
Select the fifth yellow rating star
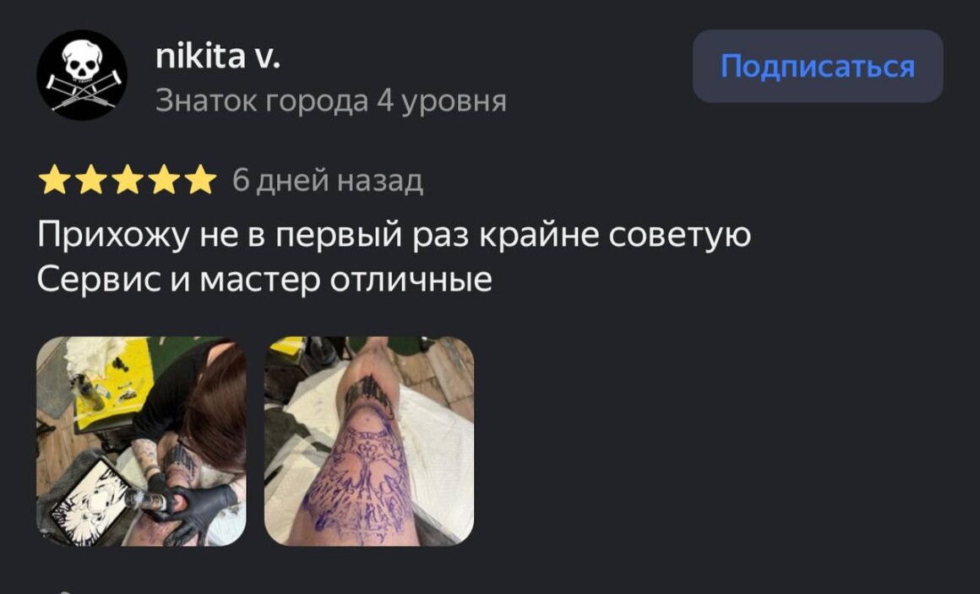point(200,180)
